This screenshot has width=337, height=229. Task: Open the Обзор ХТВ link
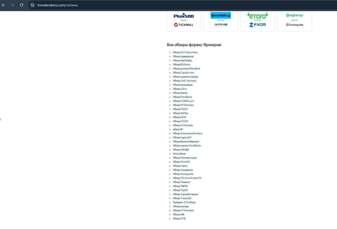click(179, 219)
